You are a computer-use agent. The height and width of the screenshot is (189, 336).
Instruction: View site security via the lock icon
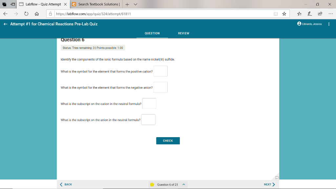pyautogui.click(x=50, y=14)
